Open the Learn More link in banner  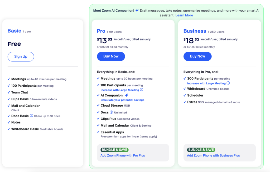(x=184, y=15)
